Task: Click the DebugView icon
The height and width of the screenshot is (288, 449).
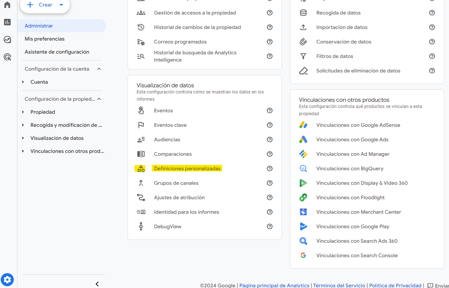Action: coord(141,226)
